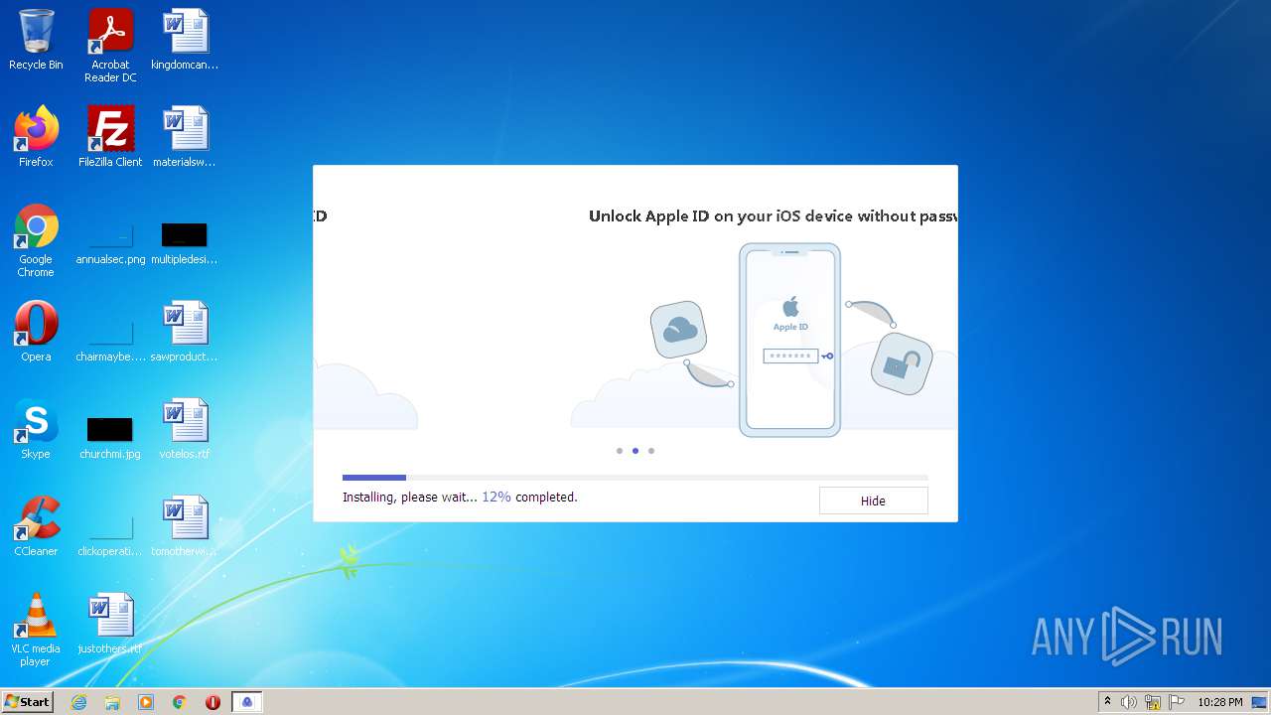Select the chairmaybe file icon
This screenshot has height=715, width=1271.
(110, 342)
